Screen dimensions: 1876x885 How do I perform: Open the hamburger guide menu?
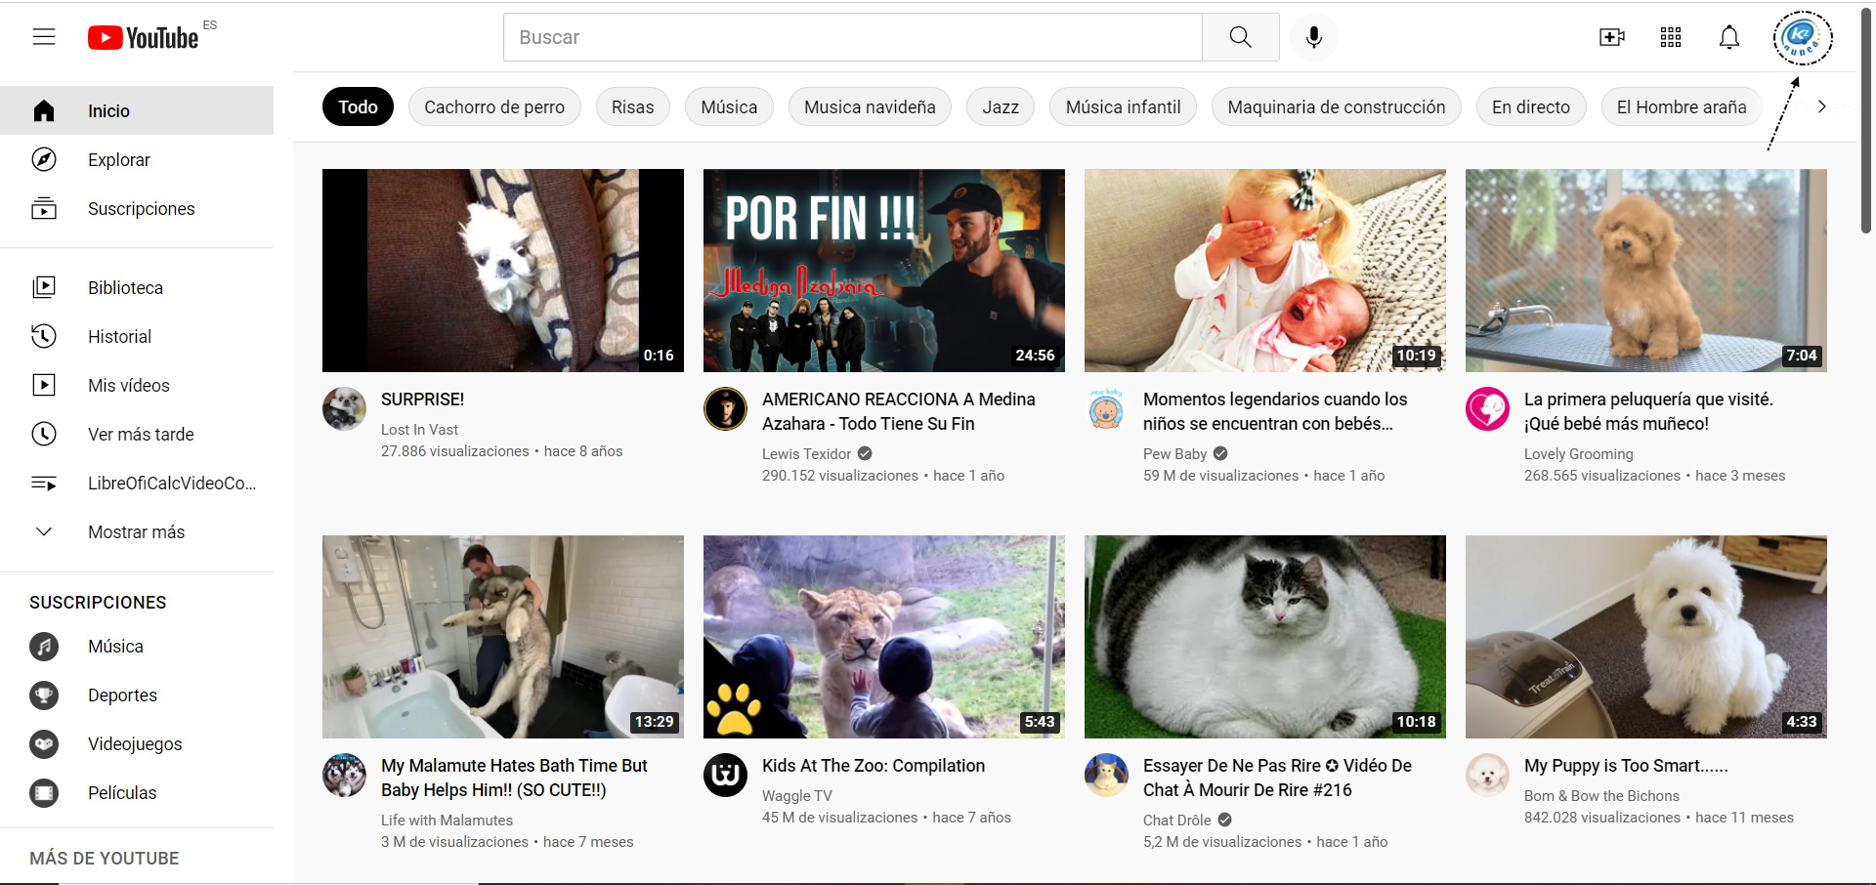point(44,37)
